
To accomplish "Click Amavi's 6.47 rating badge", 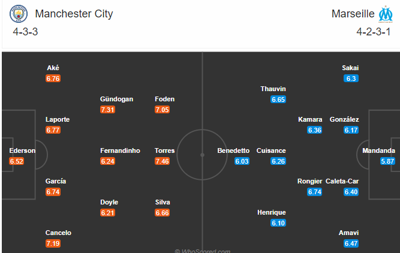I will tap(351, 243).
